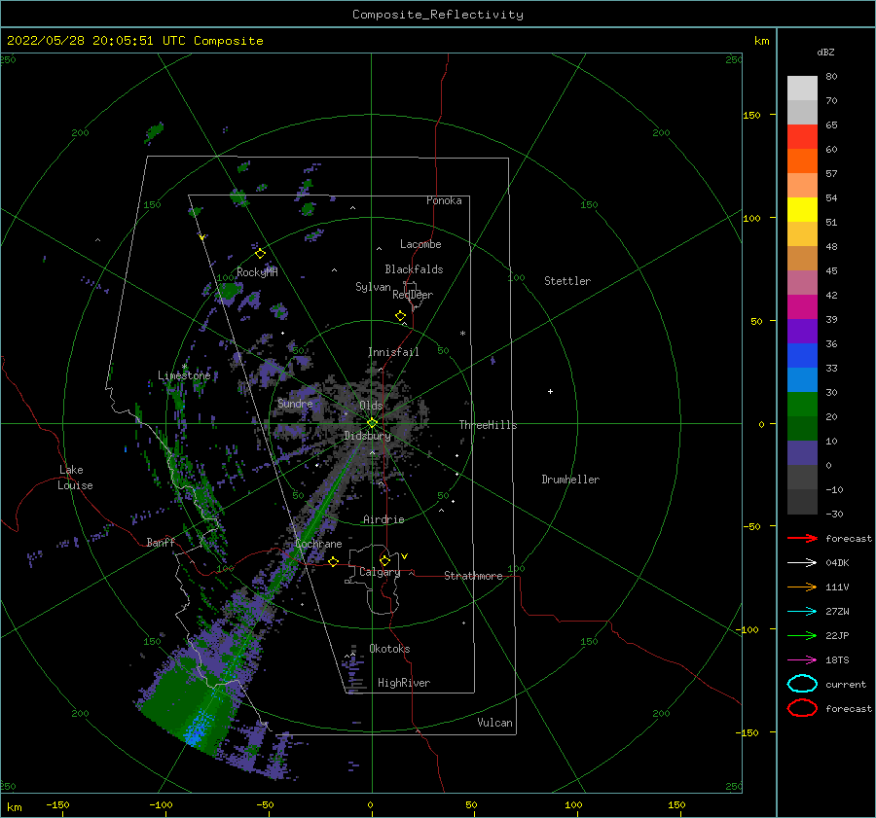The height and width of the screenshot is (818, 876).
Task: Pick the orange 60-57 dBZ swatch
Action: pyautogui.click(x=802, y=160)
